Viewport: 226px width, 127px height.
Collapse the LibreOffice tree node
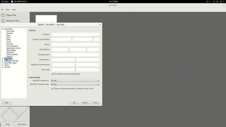click(x=2, y=29)
